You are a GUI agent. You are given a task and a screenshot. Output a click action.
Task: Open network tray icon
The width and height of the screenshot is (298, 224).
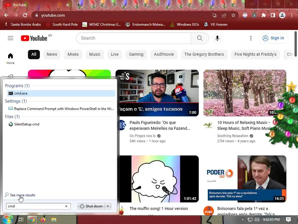pyautogui.click(x=250, y=220)
